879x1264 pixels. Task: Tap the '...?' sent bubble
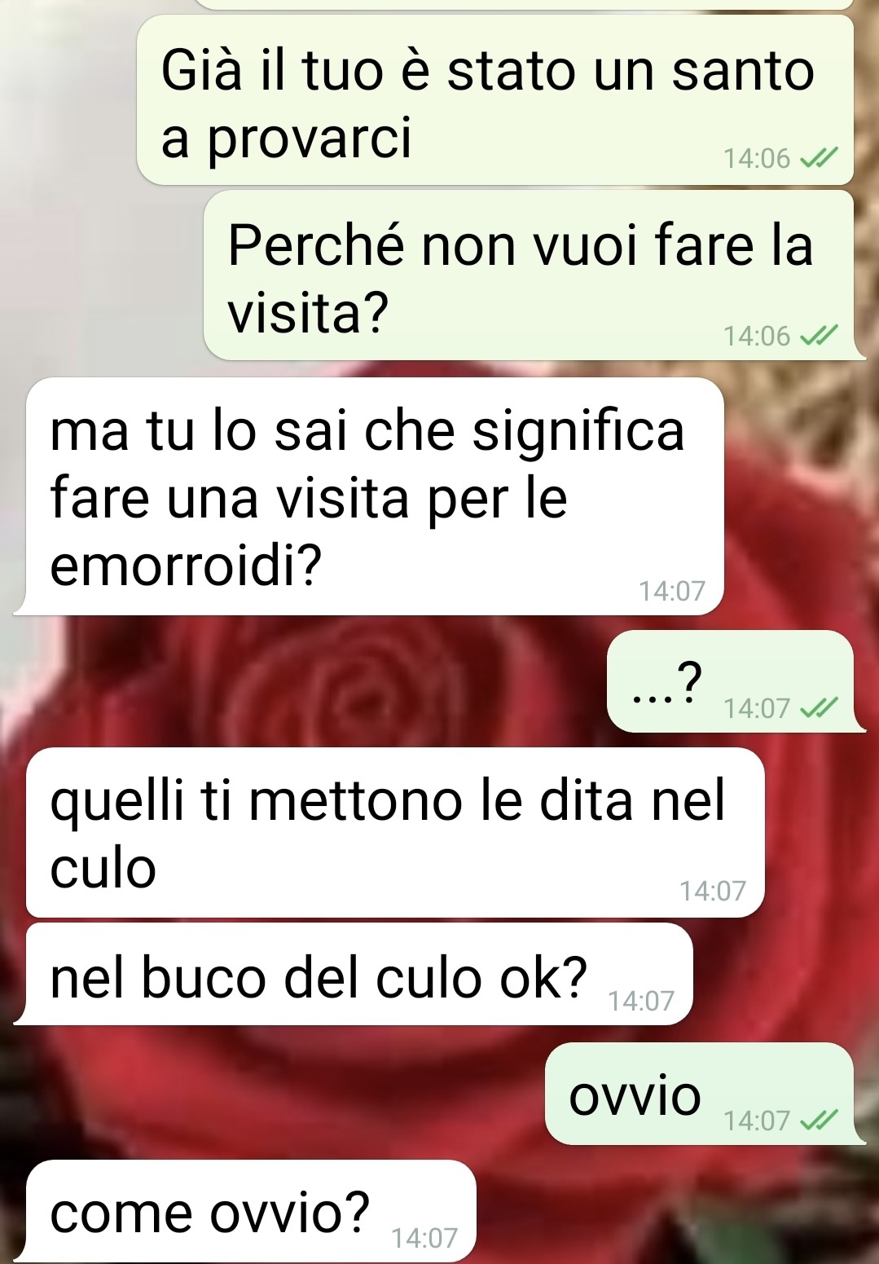click(731, 681)
